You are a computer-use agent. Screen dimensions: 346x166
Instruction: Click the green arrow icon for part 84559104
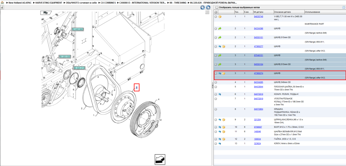(x=220, y=65)
